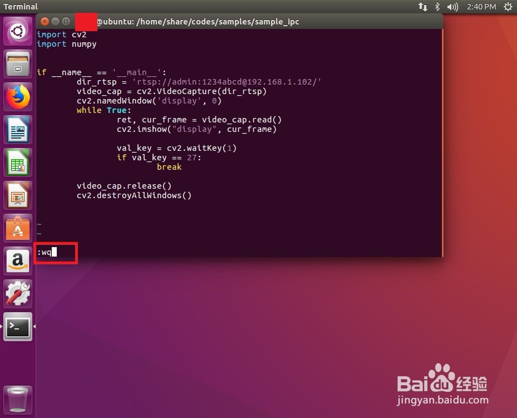Launch the Amazon shortcut
The height and width of the screenshot is (418, 517).
click(x=18, y=260)
